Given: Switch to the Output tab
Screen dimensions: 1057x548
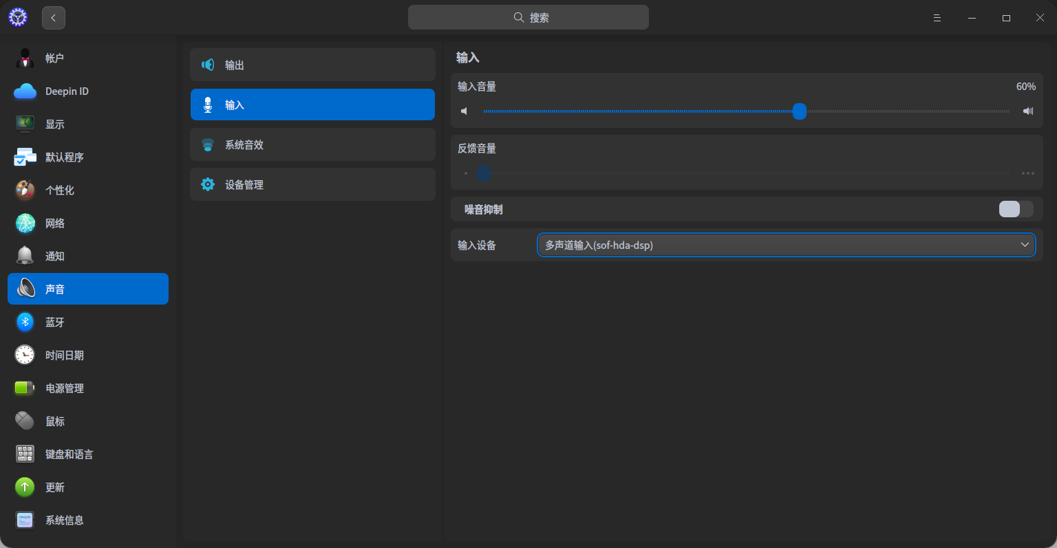Looking at the screenshot, I should coord(312,65).
